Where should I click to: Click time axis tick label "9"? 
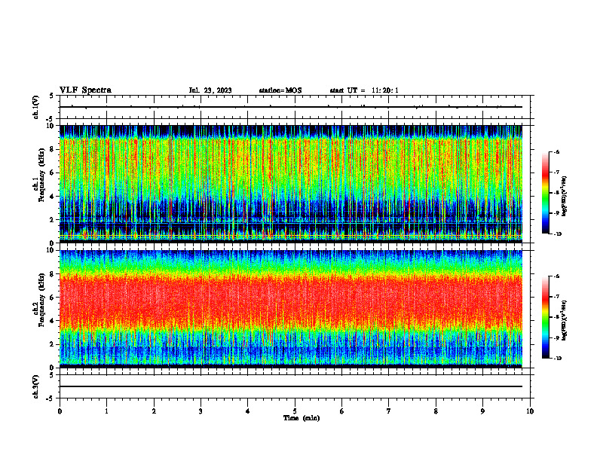482,411
